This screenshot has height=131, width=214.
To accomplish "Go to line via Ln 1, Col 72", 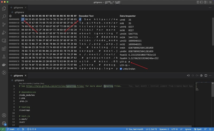I will [151, 129].
